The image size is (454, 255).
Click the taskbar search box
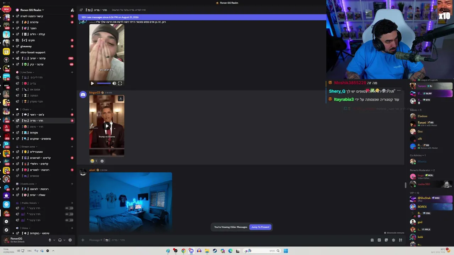tap(262, 251)
